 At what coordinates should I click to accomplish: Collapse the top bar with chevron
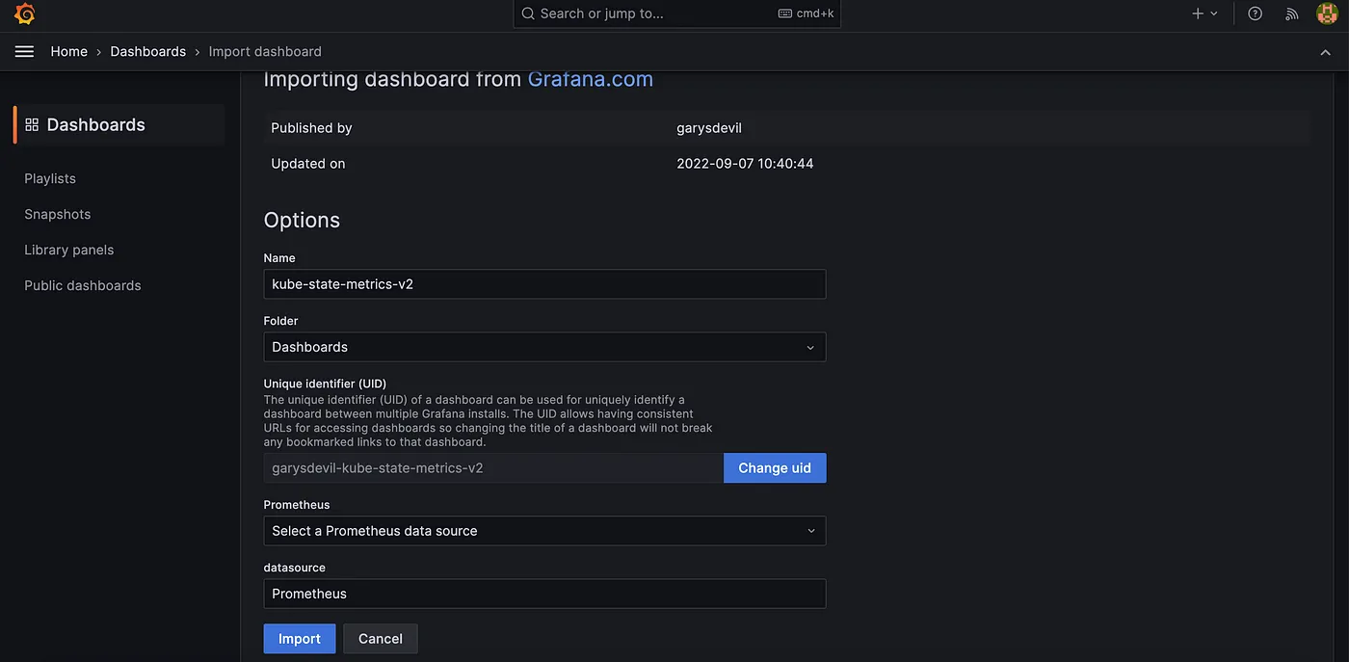coord(1326,52)
